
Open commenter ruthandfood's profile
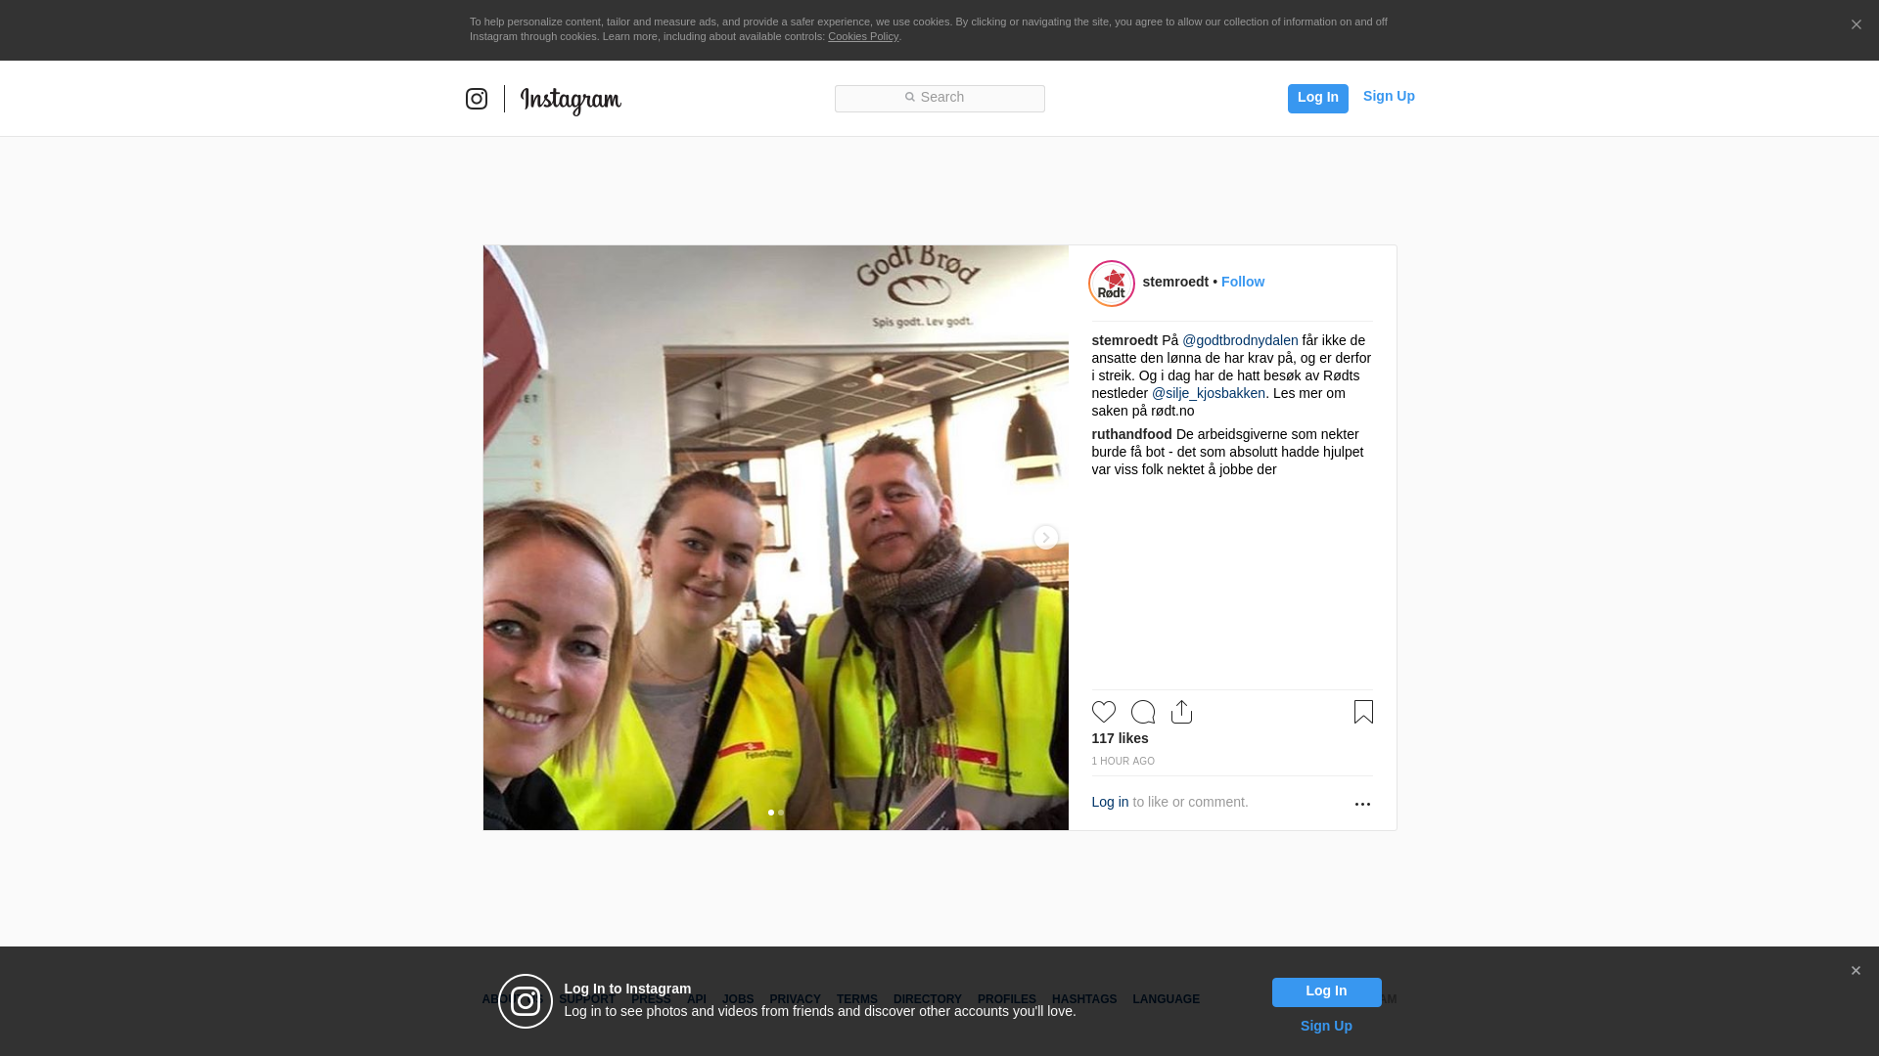click(1131, 434)
